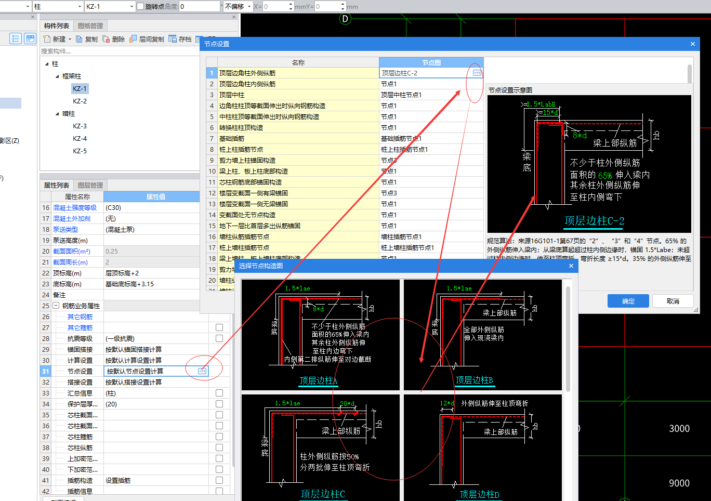
Task: Close the 节点设置 dialog
Action: click(693, 44)
